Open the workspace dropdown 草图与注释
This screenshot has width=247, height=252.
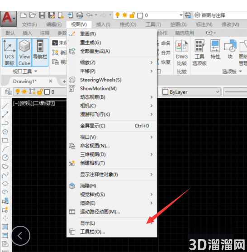pyautogui.click(x=220, y=15)
